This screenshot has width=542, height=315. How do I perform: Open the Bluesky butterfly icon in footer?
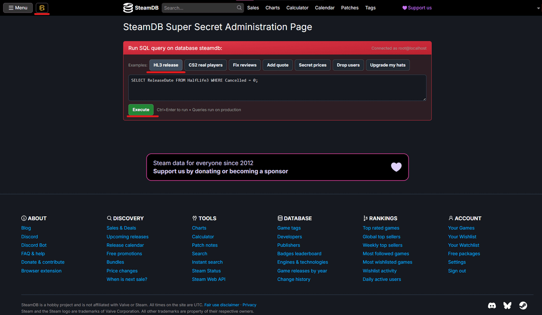507,305
